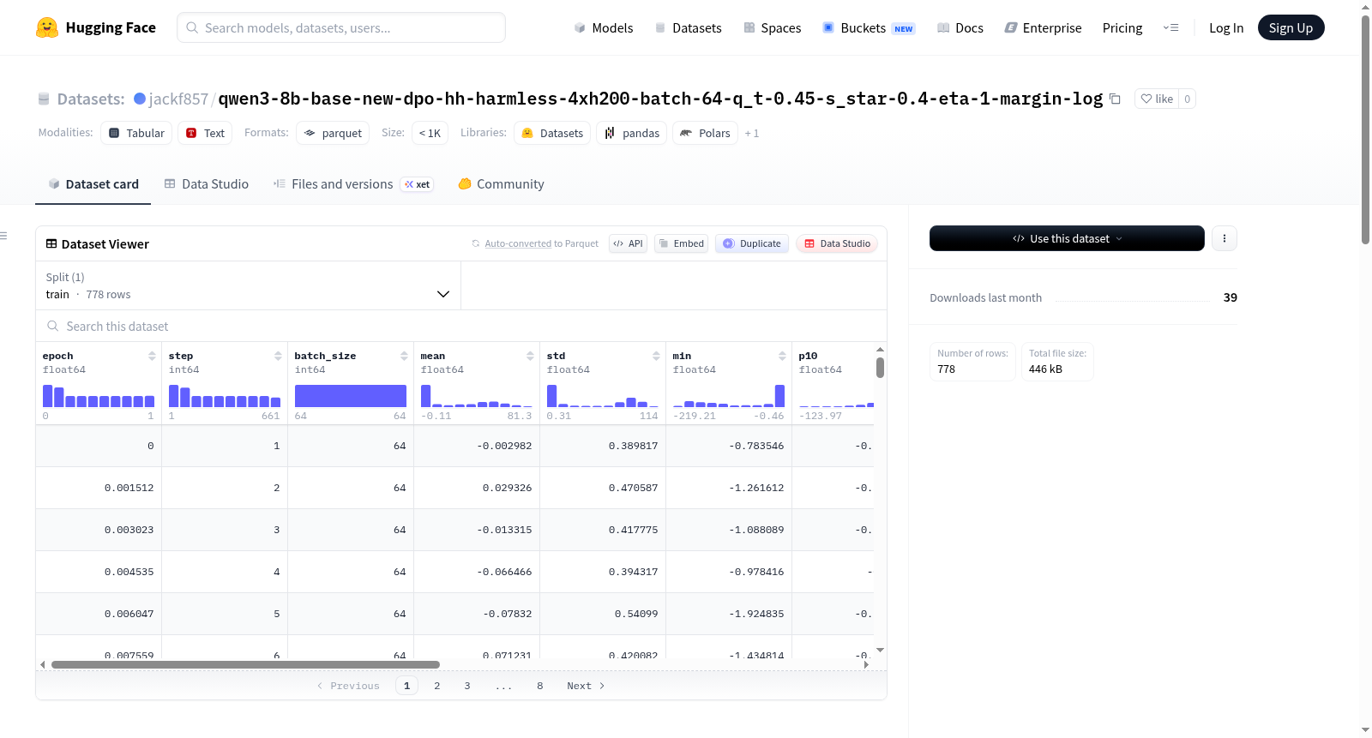Click the Next page button
1372x738 pixels.
click(x=586, y=686)
